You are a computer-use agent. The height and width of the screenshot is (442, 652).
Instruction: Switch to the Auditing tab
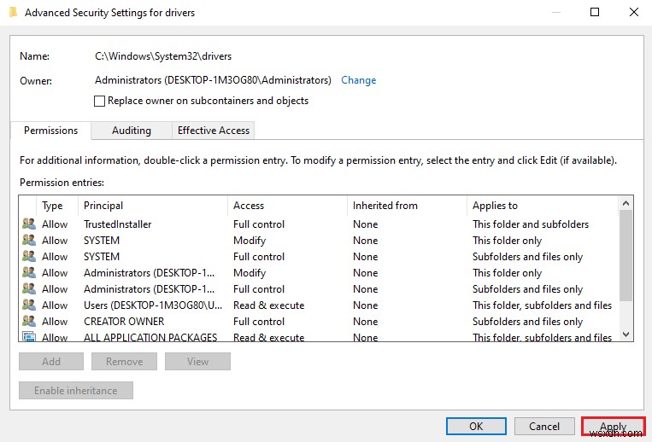131,131
